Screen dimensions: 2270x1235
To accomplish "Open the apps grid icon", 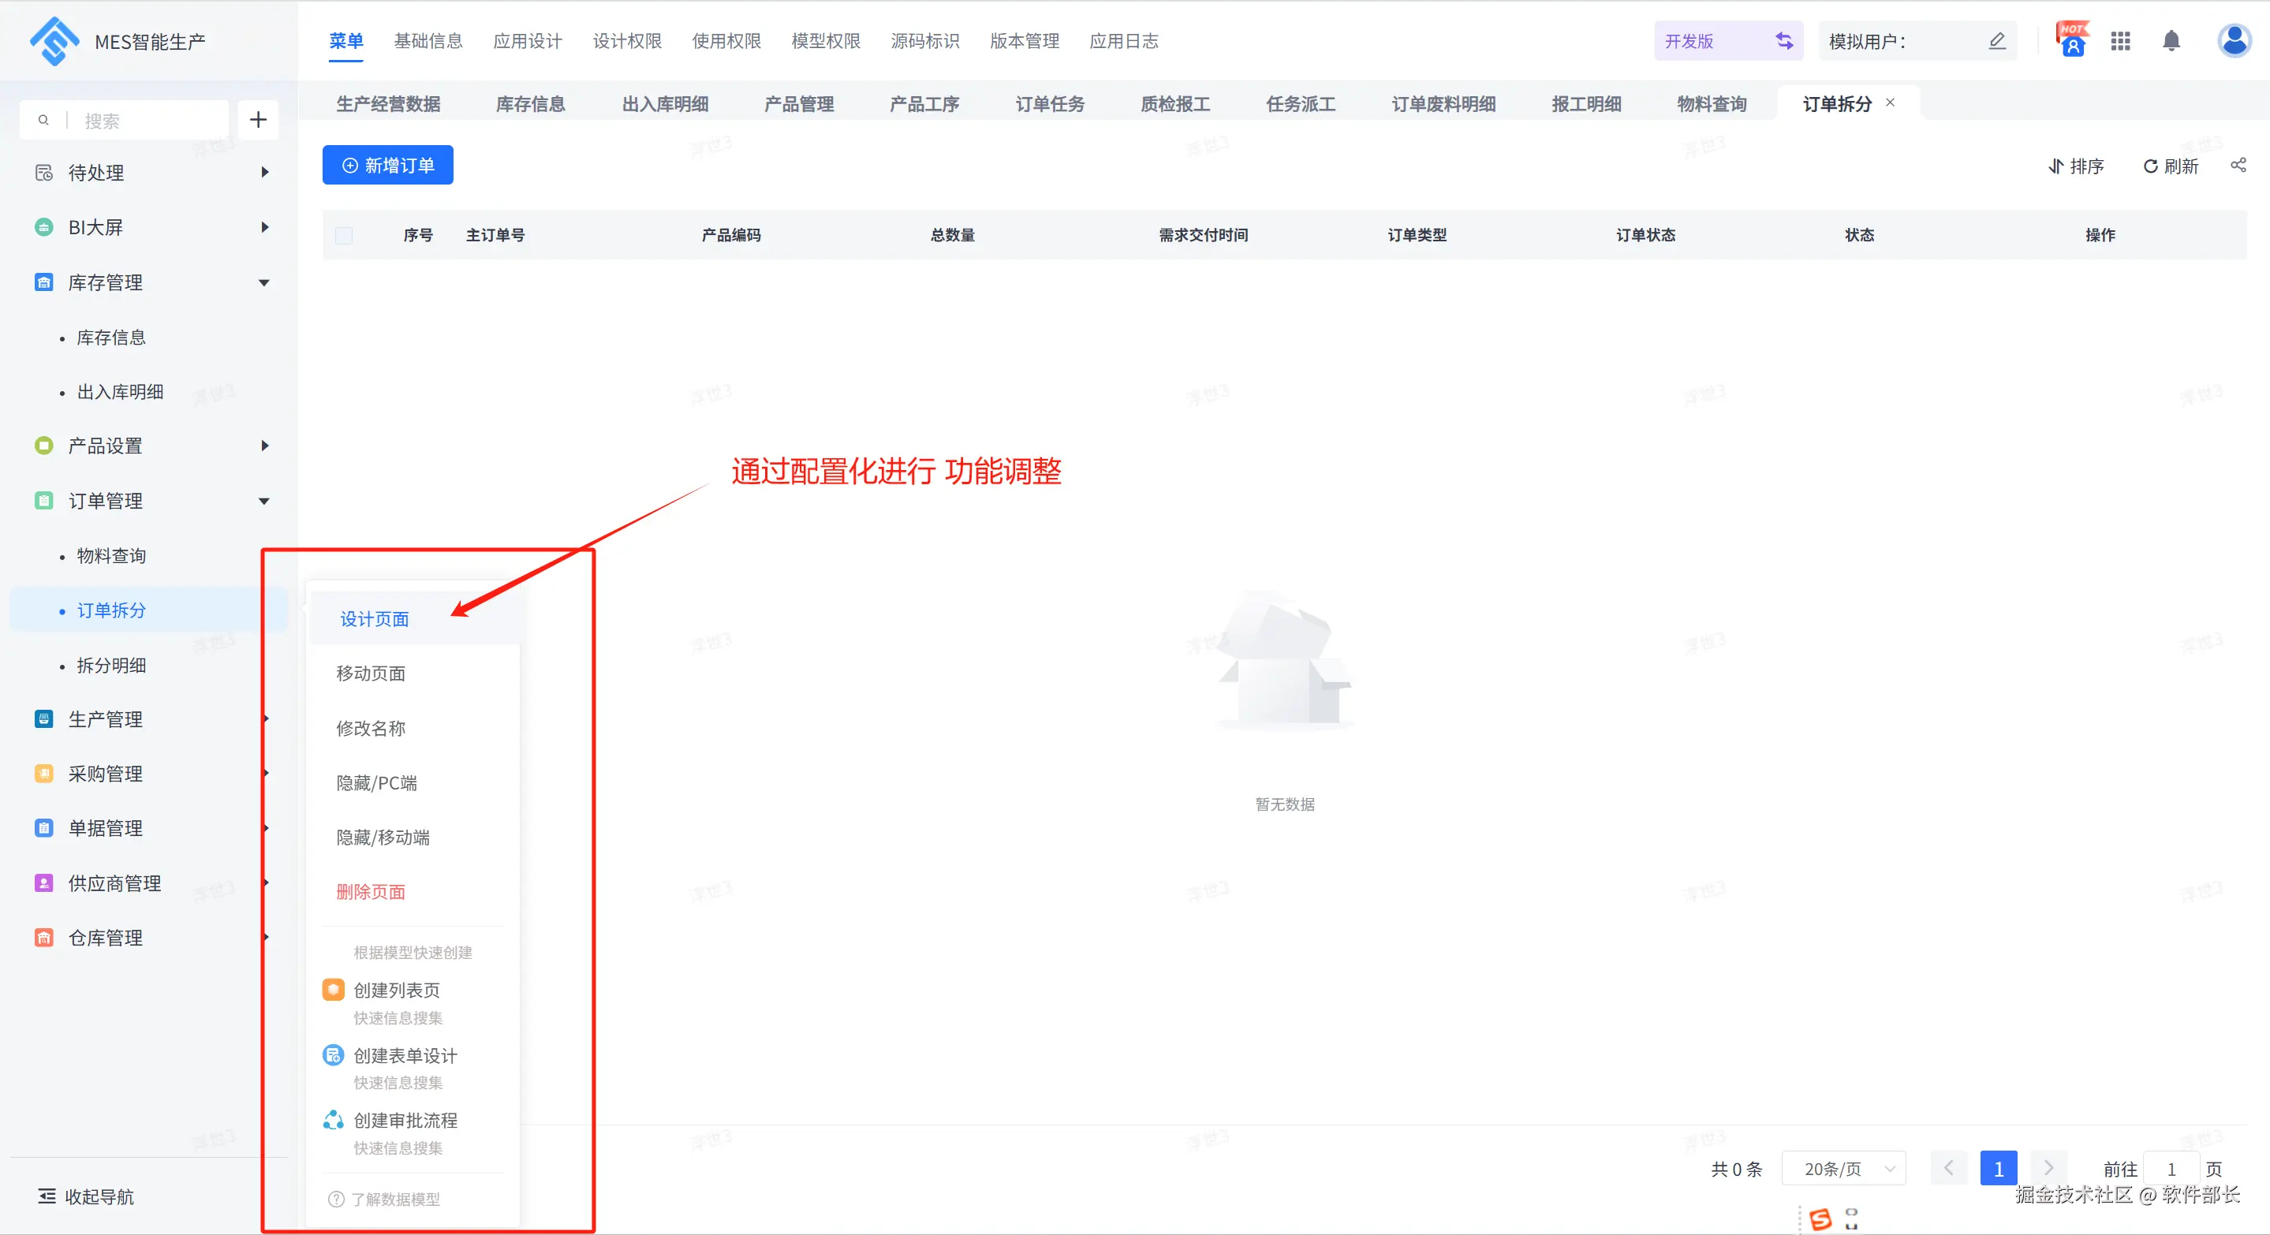I will (2120, 41).
